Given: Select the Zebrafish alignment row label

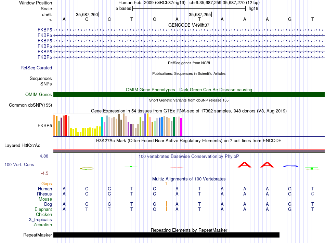Looking at the screenshot, I should pyautogui.click(x=43, y=225).
